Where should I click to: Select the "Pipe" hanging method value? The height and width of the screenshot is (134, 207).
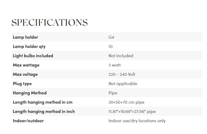[x=113, y=93]
